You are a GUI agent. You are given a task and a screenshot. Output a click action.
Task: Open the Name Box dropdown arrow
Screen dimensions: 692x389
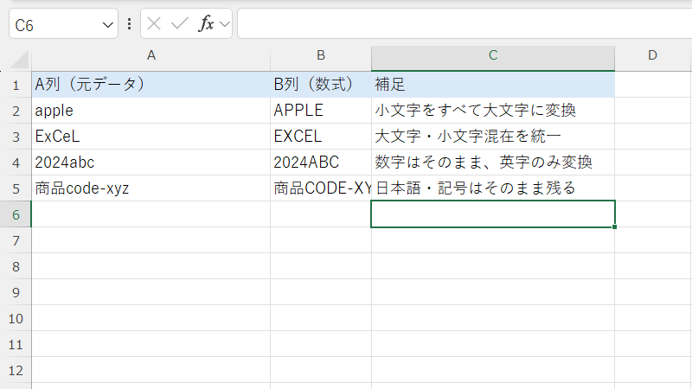[x=107, y=25]
